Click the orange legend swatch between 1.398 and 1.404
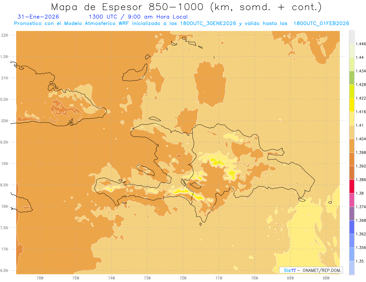 [352, 145]
